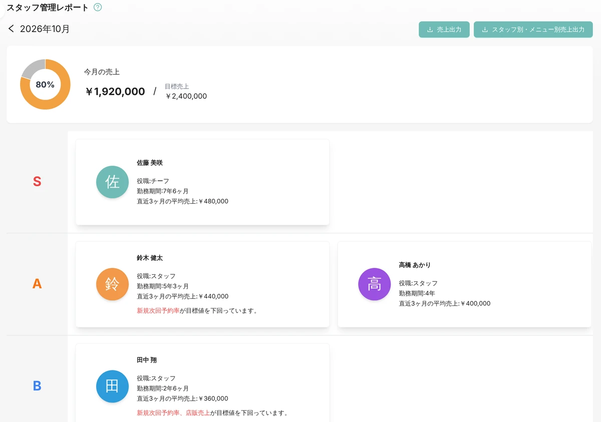The width and height of the screenshot is (601, 422).
Task: Click the ￥1,920,000 sales amount
Action: tap(115, 92)
